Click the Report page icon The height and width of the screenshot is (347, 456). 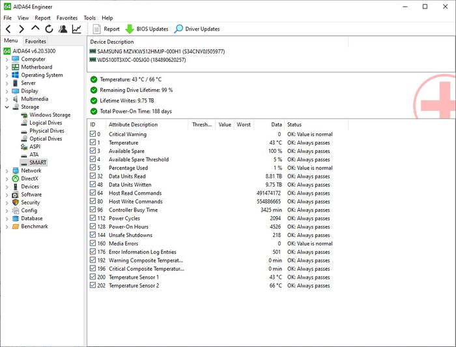96,29
